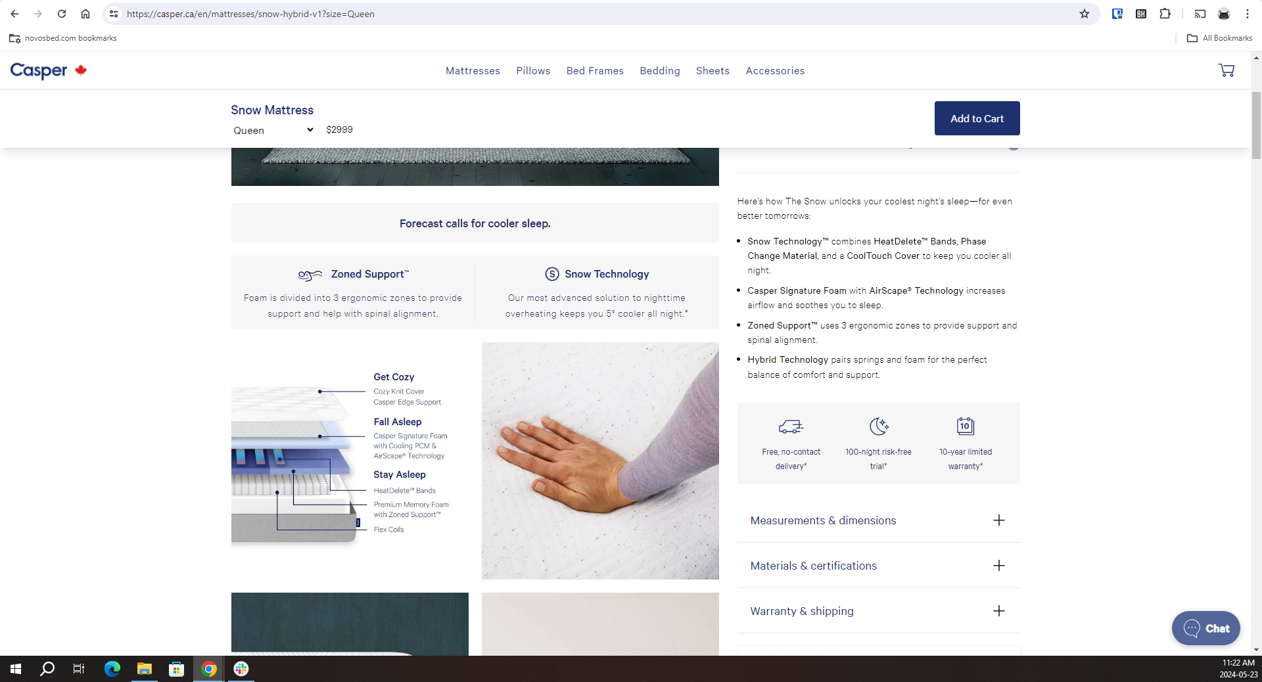Expand Materials & certifications section
This screenshot has height=682, width=1262.
(x=878, y=566)
